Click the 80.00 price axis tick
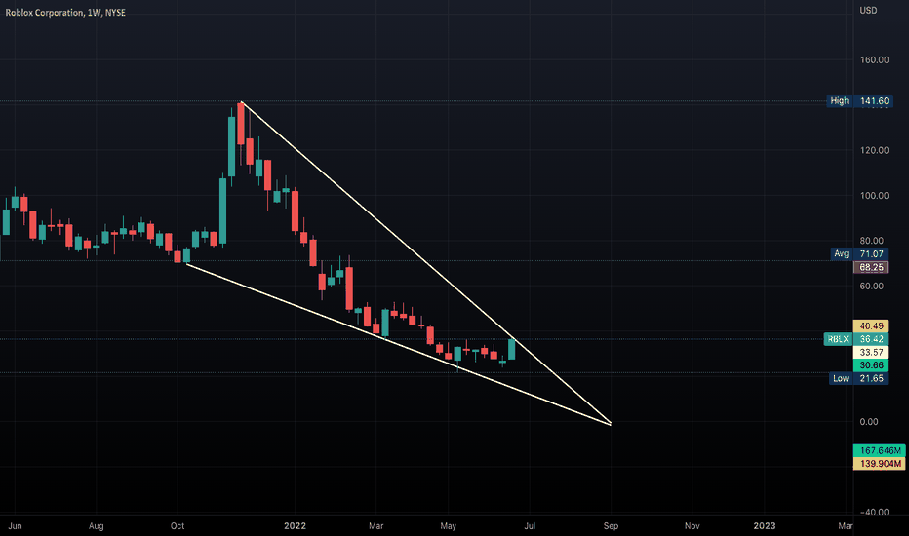The image size is (909, 536). tap(871, 241)
